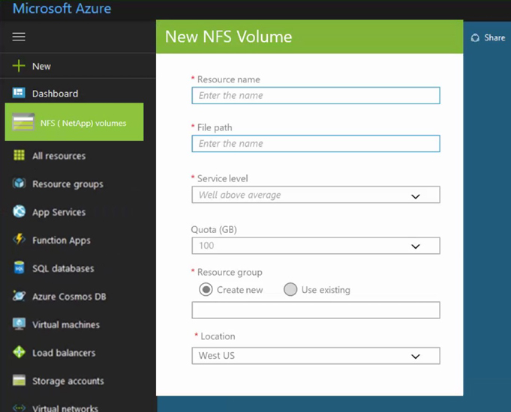Click the Virtual machines monitor icon
Viewport: 511px width, 412px height.
click(x=19, y=324)
